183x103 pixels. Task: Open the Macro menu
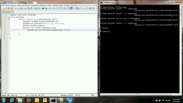pyautogui.click(x=55, y=5)
